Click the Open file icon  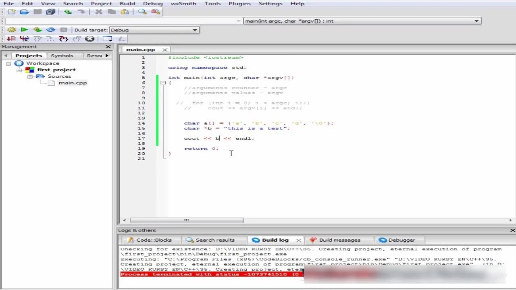click(24, 12)
